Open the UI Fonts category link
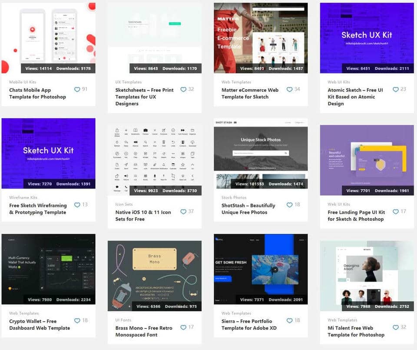This screenshot has height=350, width=417. 123,320
